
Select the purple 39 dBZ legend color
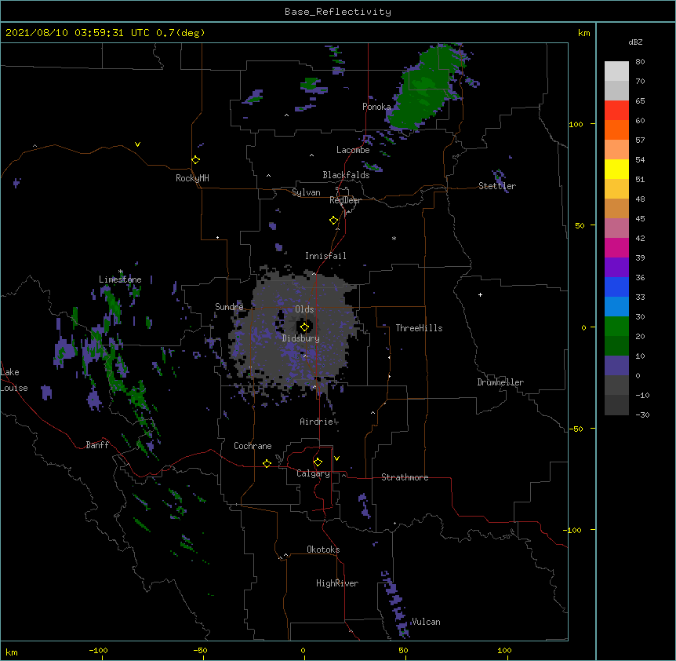coord(616,268)
